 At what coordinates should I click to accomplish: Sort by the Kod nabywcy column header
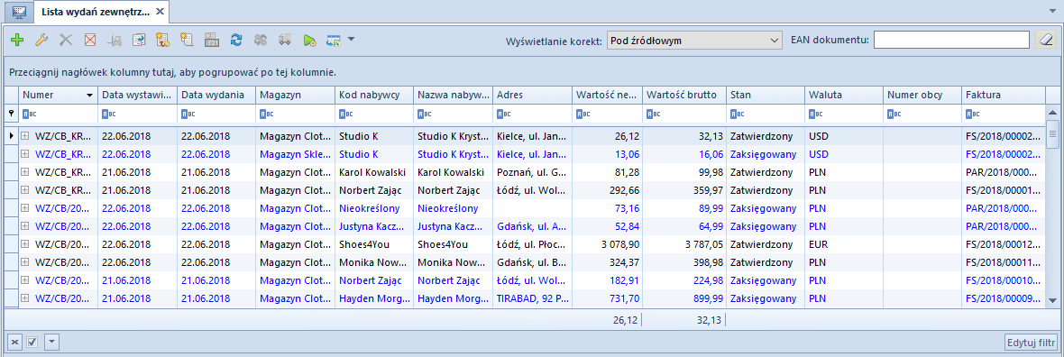tap(374, 95)
